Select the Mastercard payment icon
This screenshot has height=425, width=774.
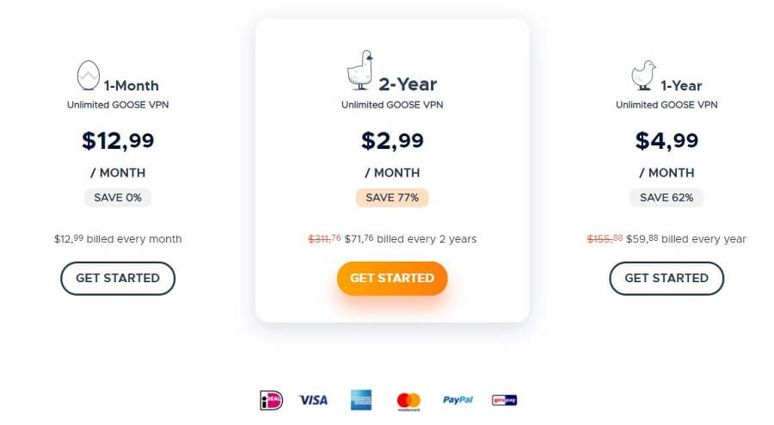pyautogui.click(x=408, y=401)
